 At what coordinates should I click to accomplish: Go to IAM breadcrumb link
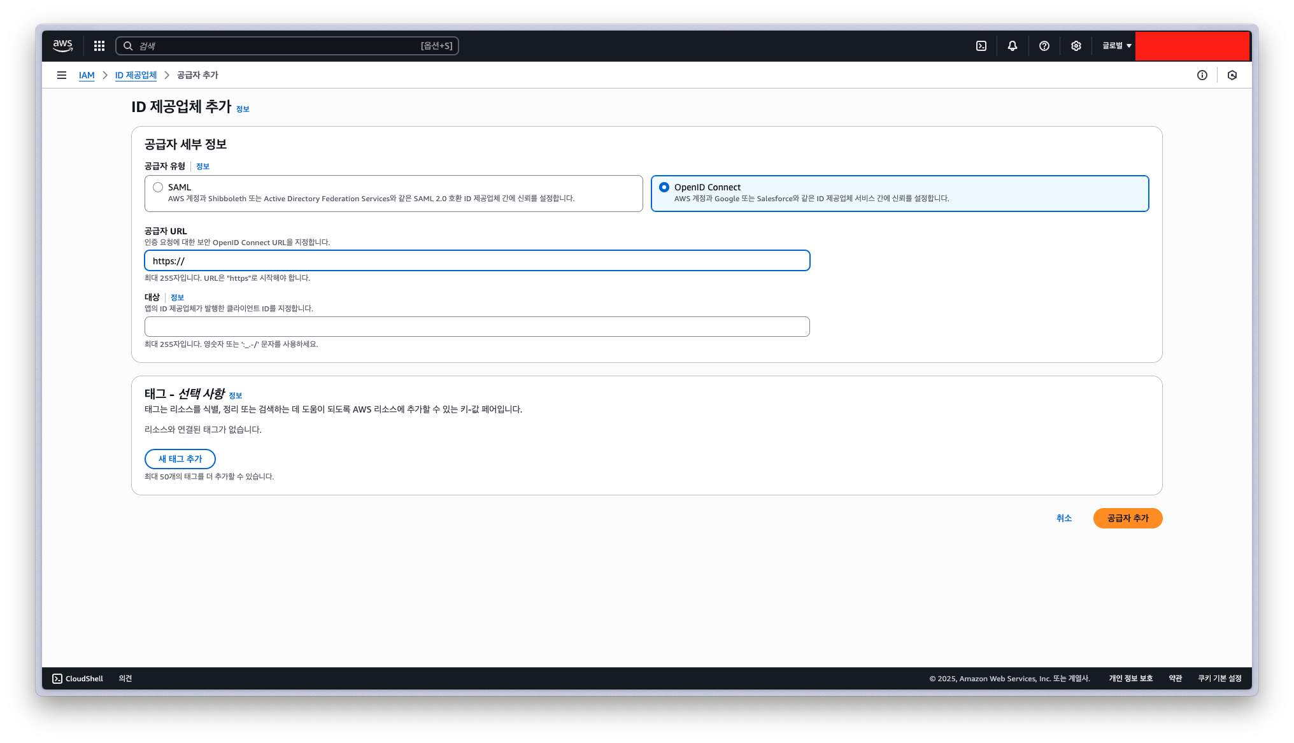(x=87, y=75)
